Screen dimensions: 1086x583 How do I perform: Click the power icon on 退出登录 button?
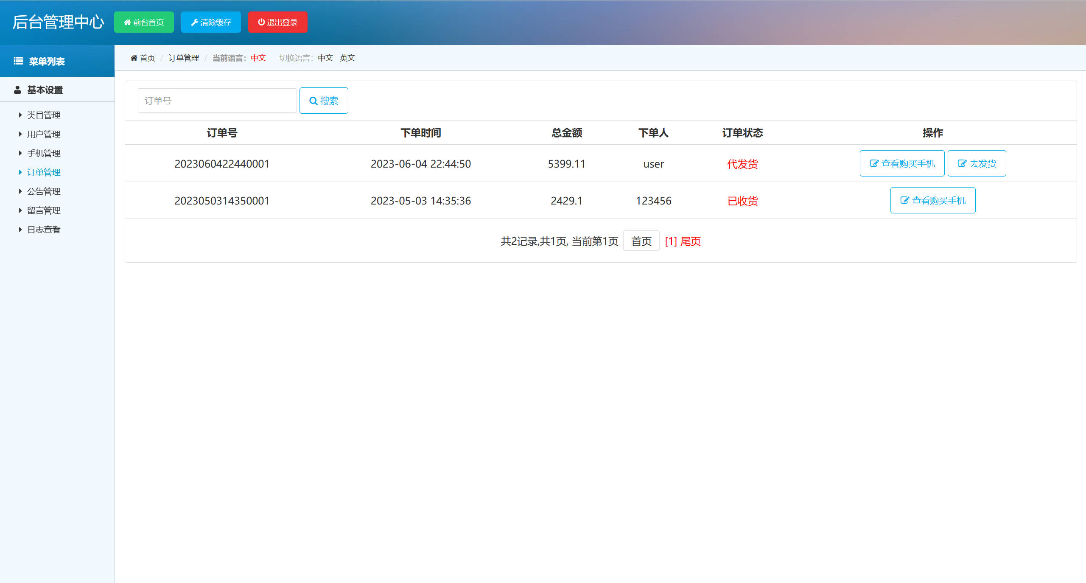261,22
